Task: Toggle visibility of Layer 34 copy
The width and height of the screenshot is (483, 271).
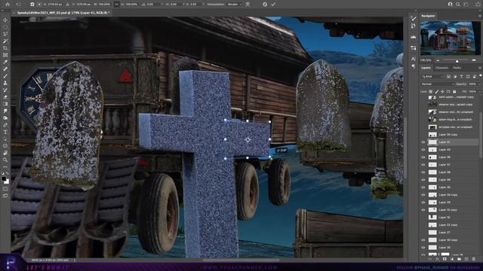Action: 423,195
